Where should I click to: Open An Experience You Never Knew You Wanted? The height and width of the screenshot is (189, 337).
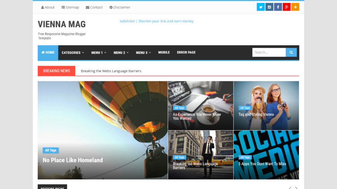[197, 116]
